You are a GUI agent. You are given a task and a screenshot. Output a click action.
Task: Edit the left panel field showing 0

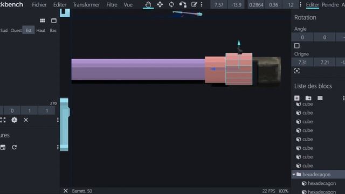pyautogui.click(x=12, y=110)
